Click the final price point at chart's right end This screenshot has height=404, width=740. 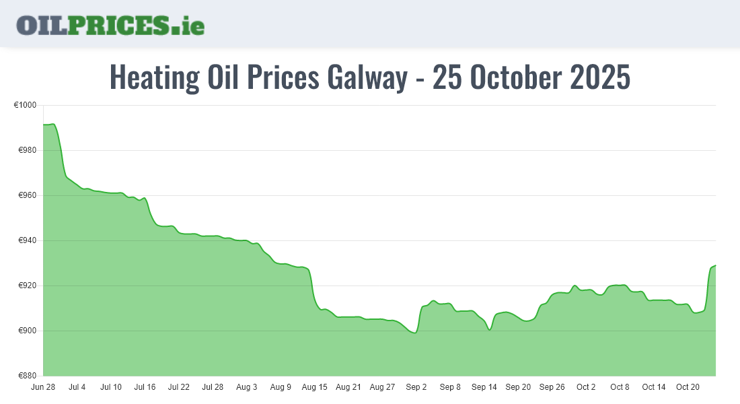(x=715, y=265)
